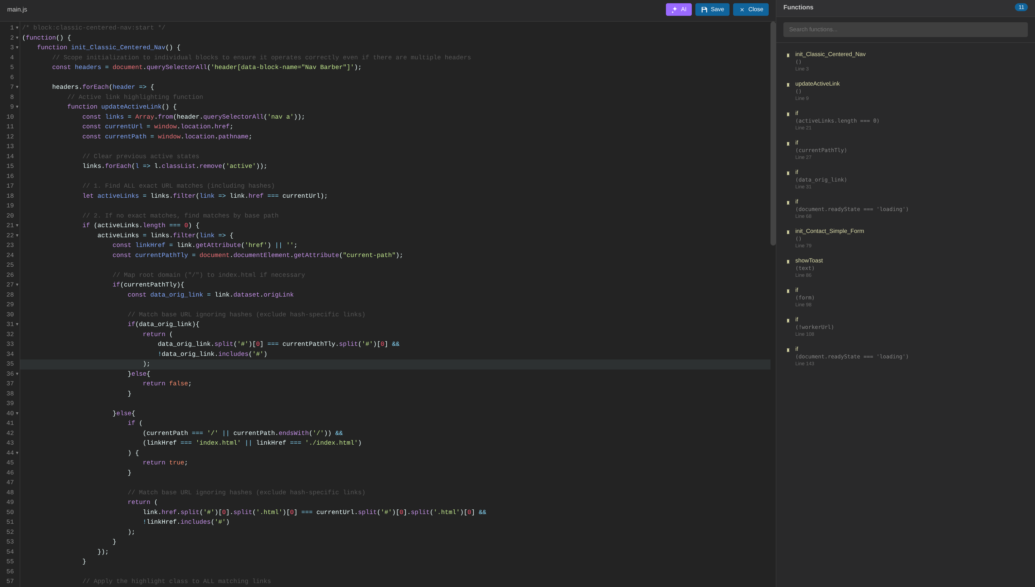The width and height of the screenshot is (1035, 587).
Task: Save the main.js file
Action: click(x=712, y=9)
